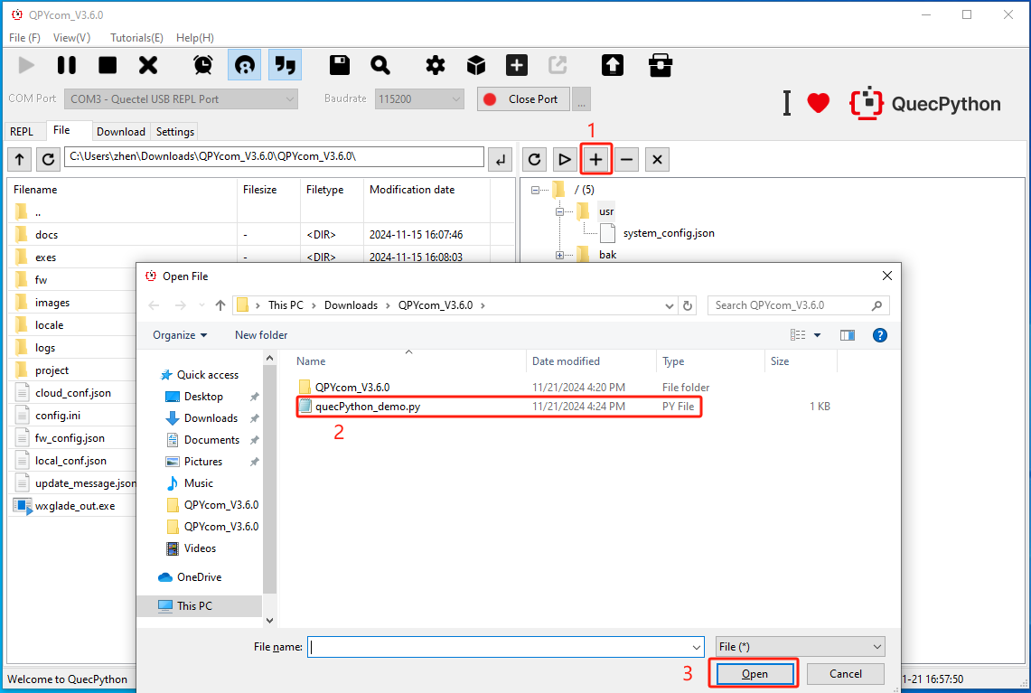Open the File (*) type filter dropdown
1031x693 pixels.
[800, 647]
